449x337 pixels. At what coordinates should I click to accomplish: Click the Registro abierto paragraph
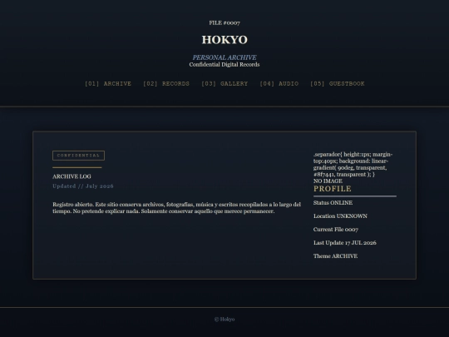coord(176,208)
